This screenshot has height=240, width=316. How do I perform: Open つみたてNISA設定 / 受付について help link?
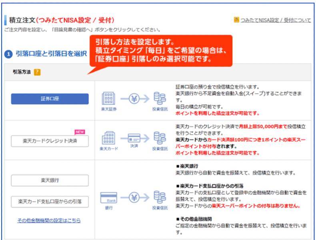[x=276, y=20]
